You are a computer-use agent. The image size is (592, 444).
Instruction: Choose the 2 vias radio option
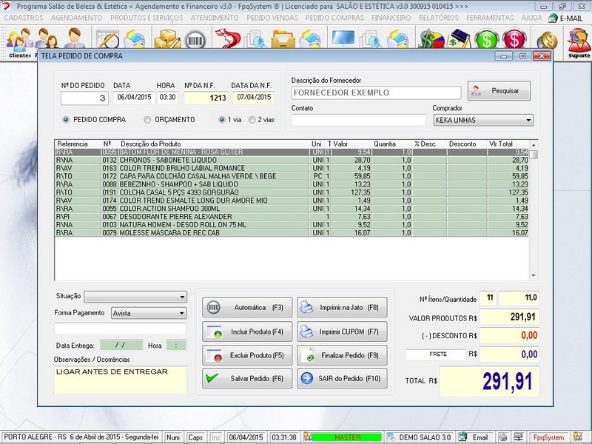tap(252, 119)
